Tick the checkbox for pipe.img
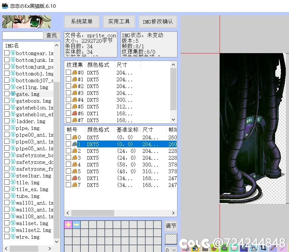 tap(7, 128)
